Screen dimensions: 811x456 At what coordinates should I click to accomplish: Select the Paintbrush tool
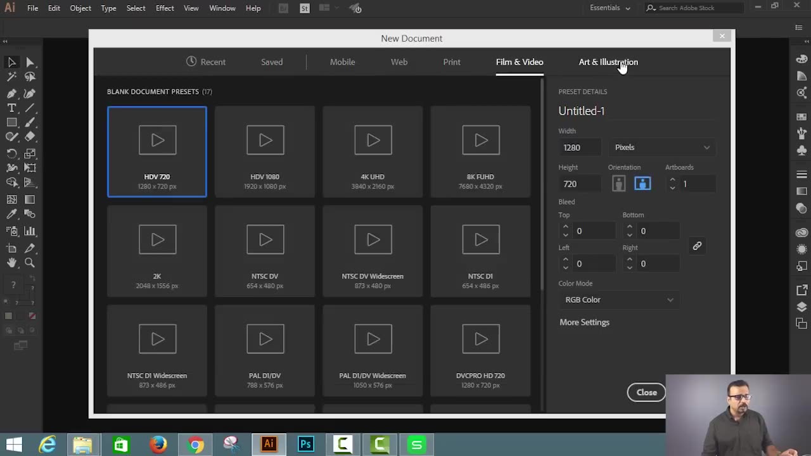click(30, 122)
